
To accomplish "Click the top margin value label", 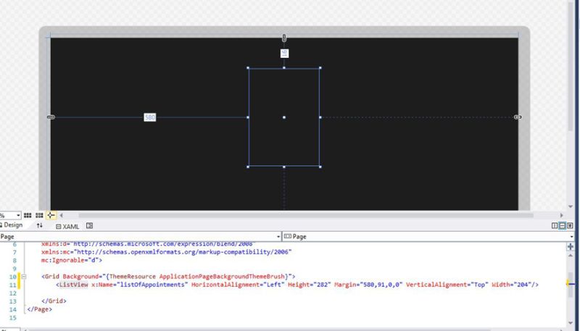I will click(284, 53).
